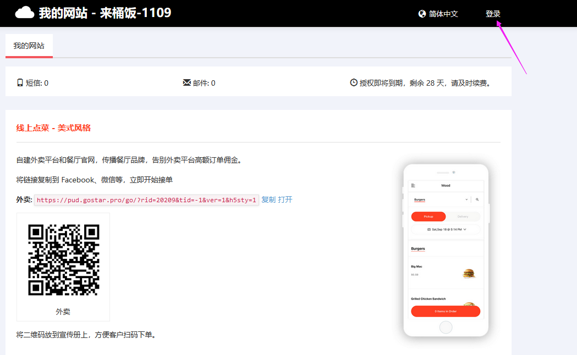
Task: Click the 短信: 0 counter text
Action: tap(37, 83)
